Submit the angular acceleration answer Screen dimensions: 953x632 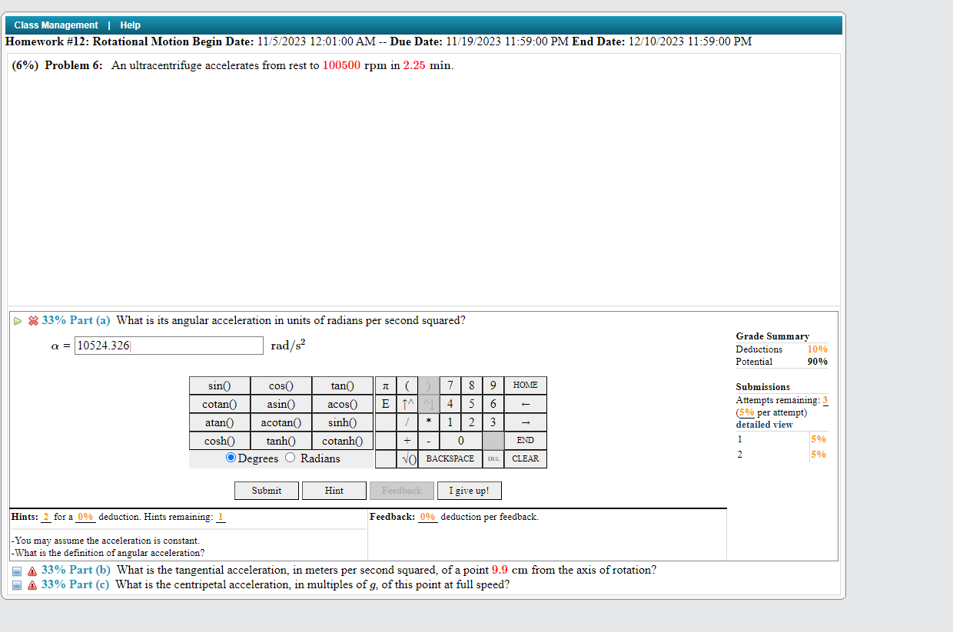[266, 490]
